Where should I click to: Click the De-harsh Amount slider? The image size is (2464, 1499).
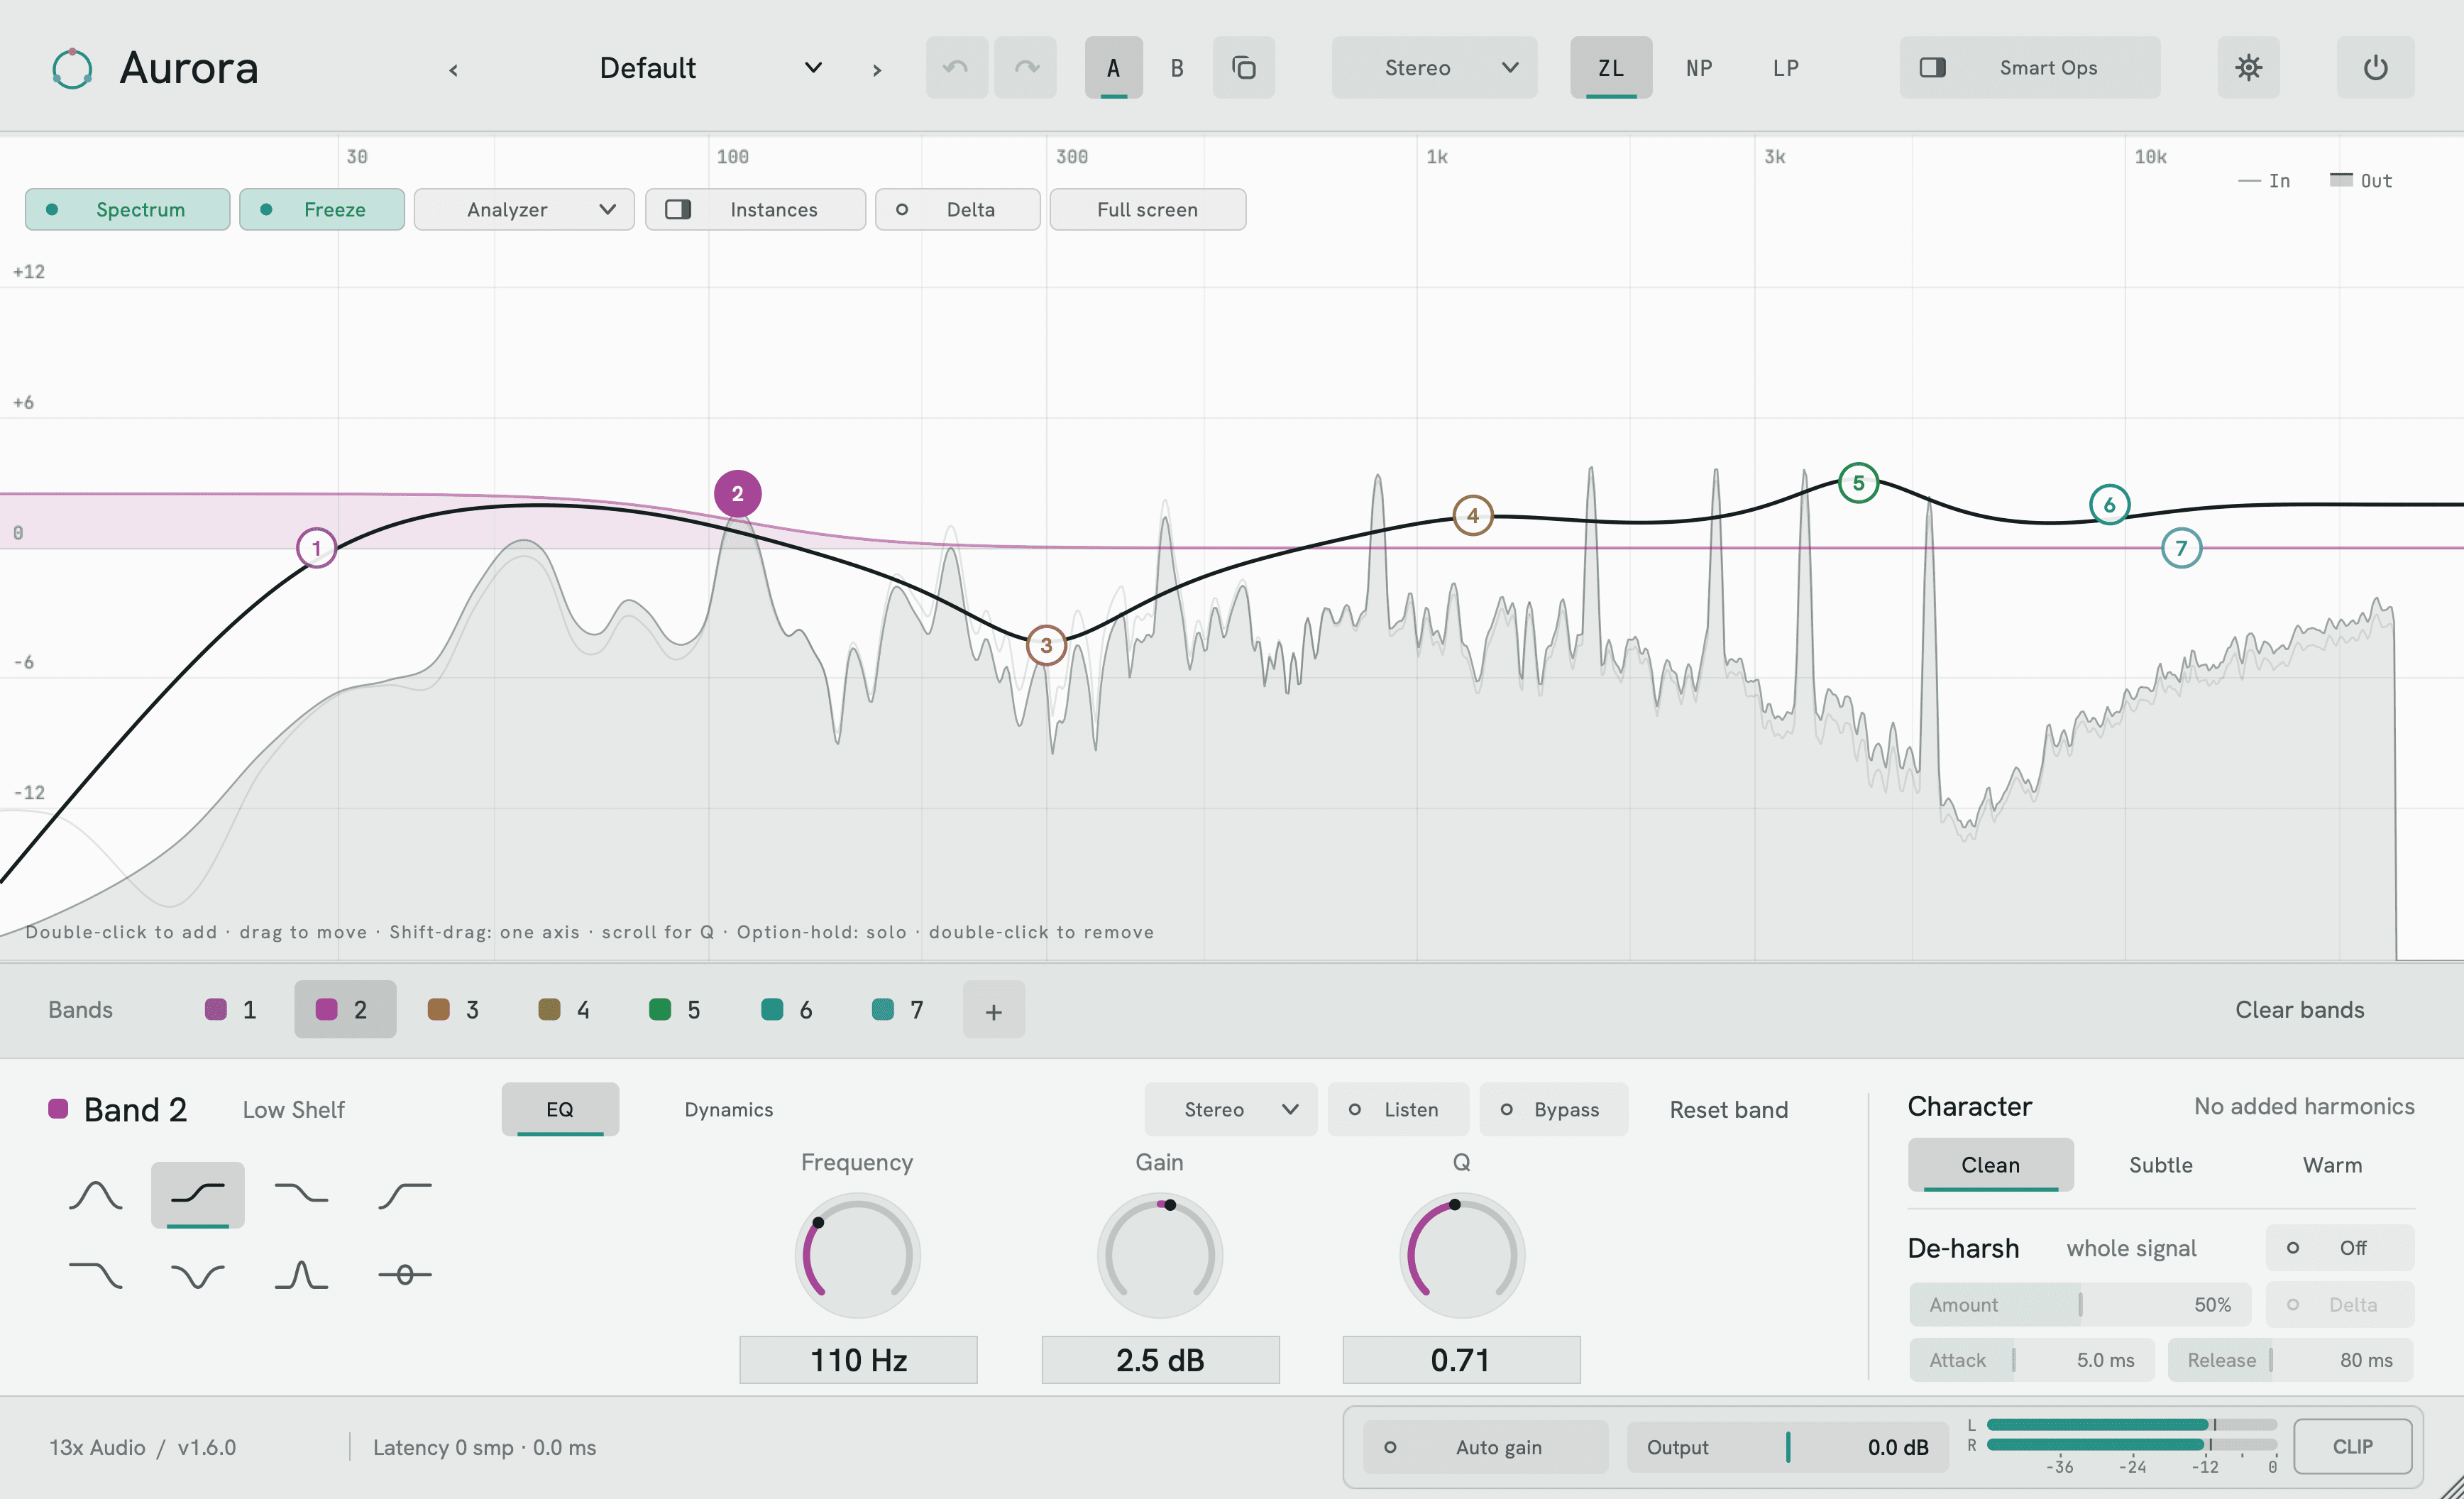point(2080,1305)
